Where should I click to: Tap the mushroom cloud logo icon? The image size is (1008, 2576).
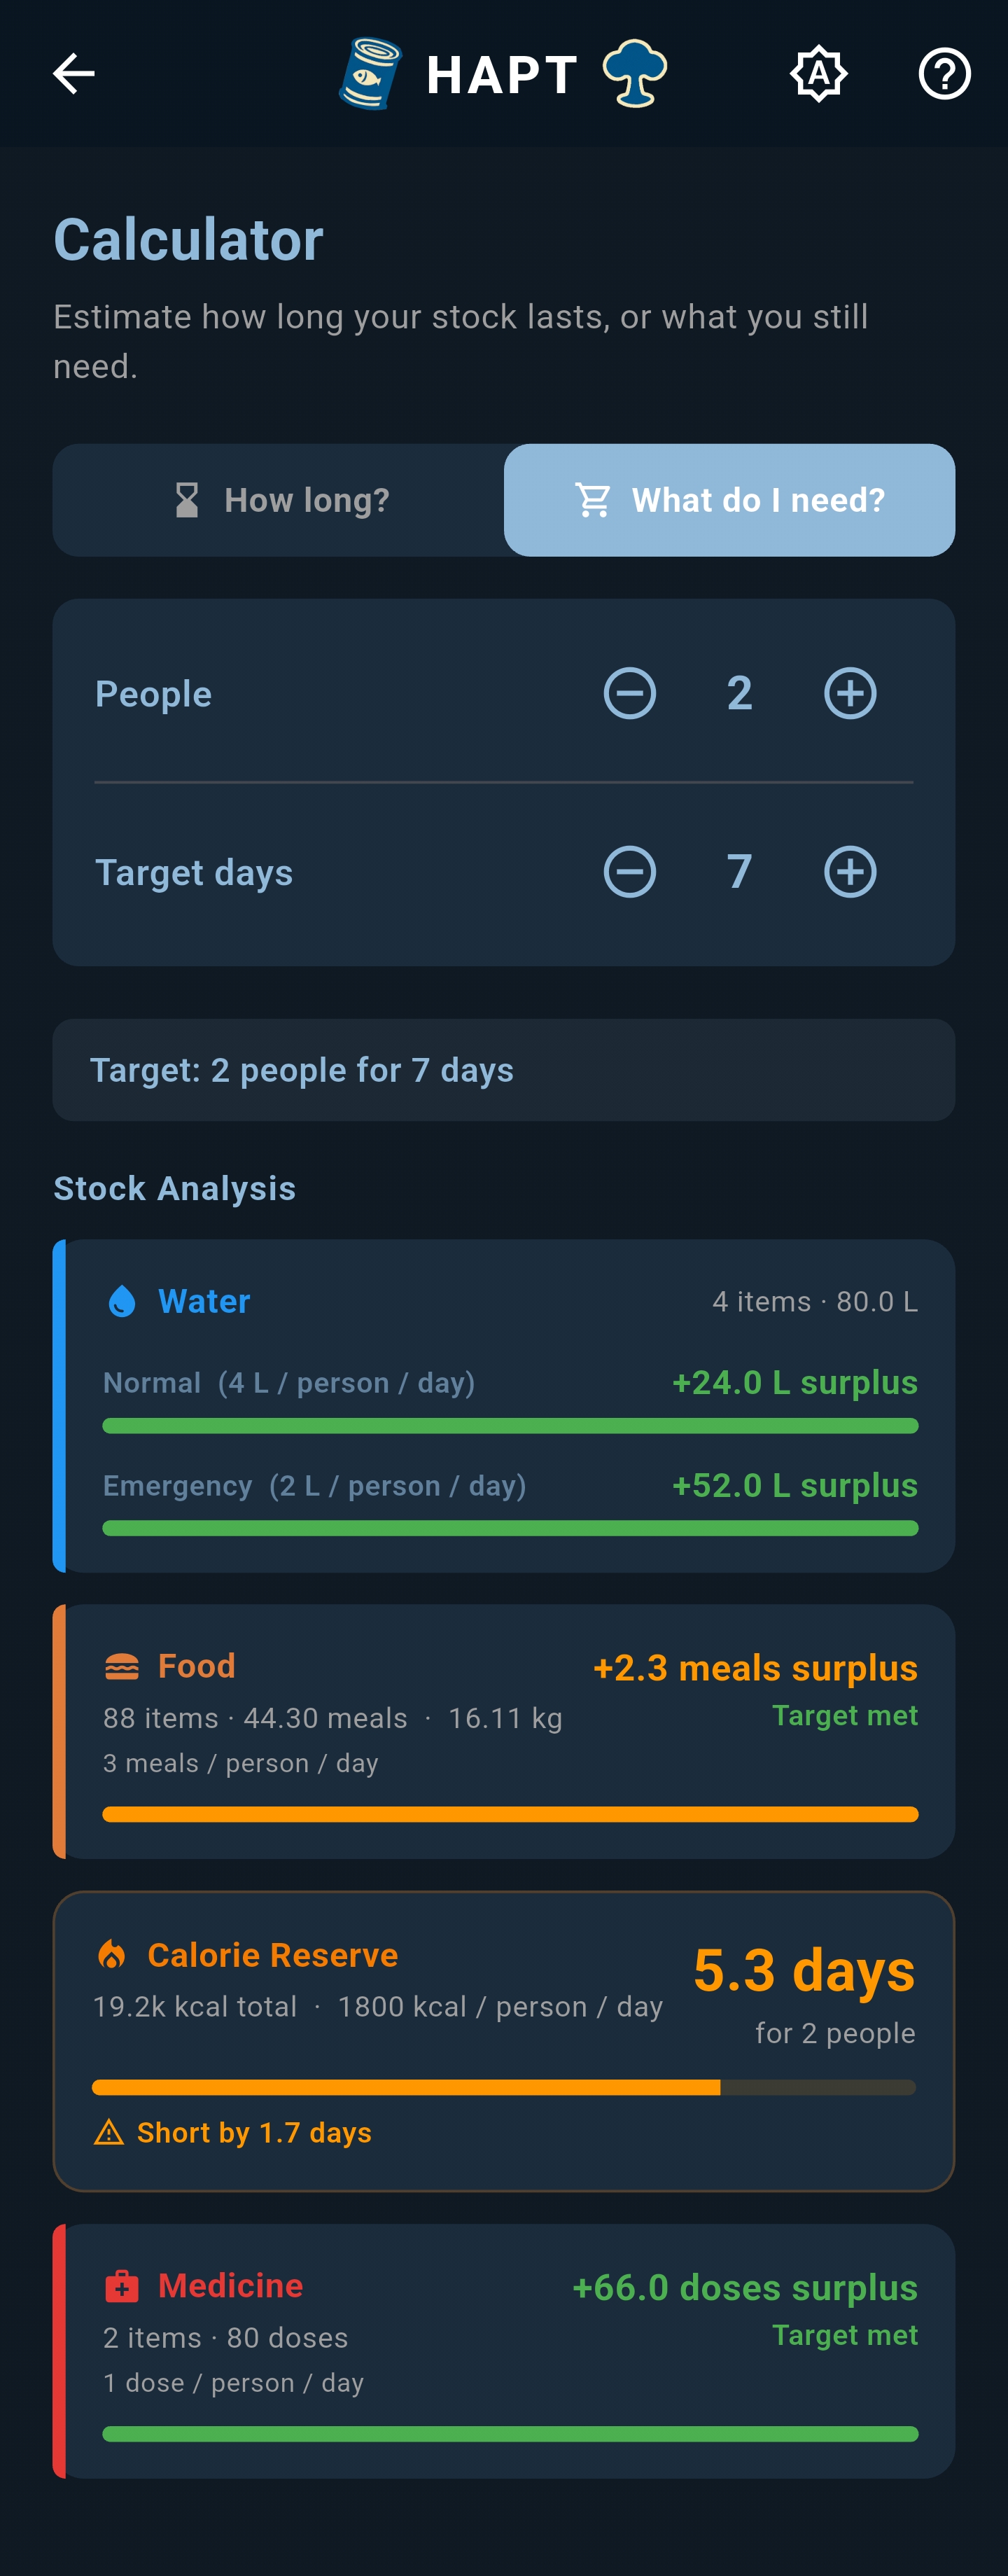coord(634,73)
